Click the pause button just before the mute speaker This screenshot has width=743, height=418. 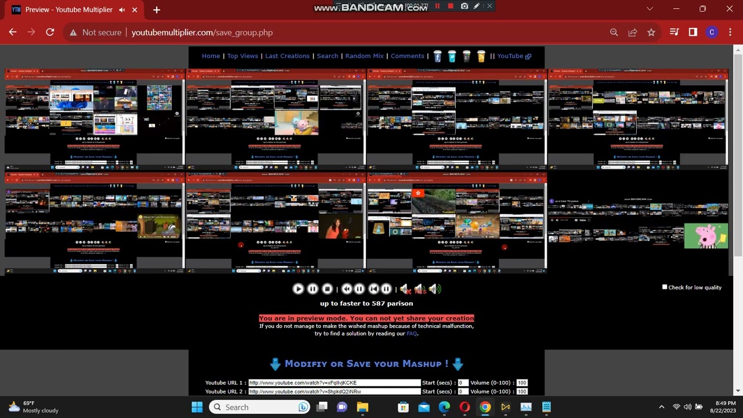click(386, 289)
